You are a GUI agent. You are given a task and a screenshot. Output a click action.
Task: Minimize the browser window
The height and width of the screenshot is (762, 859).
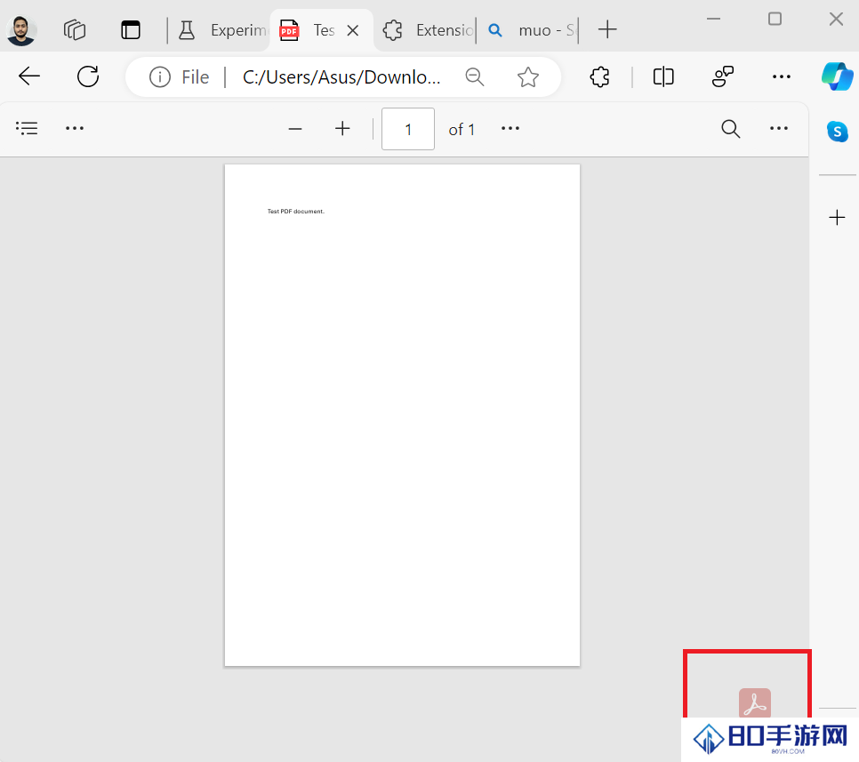click(x=713, y=20)
